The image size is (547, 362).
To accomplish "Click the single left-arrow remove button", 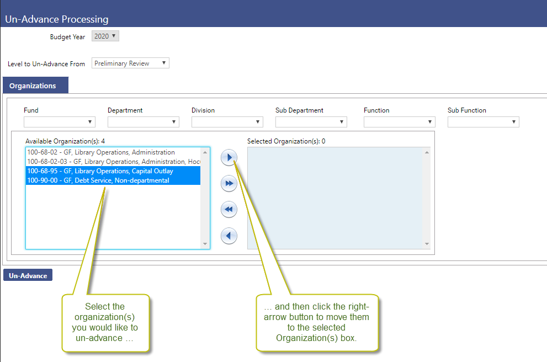I will click(229, 236).
